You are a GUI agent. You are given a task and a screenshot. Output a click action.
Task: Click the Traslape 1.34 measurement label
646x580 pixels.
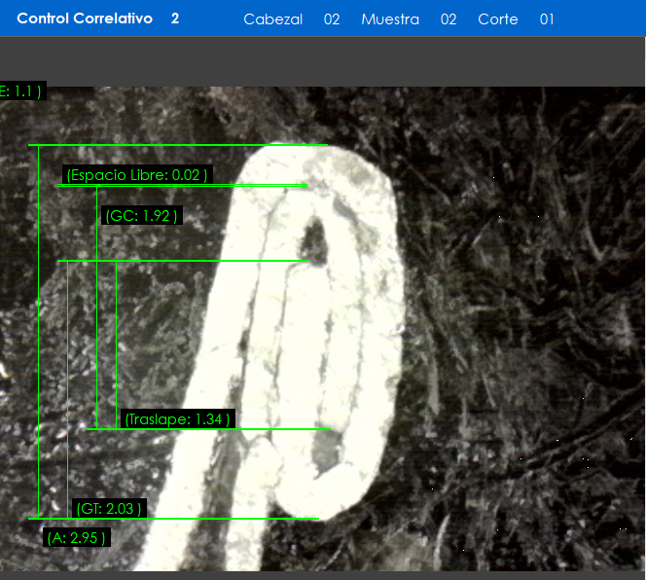pos(178,419)
